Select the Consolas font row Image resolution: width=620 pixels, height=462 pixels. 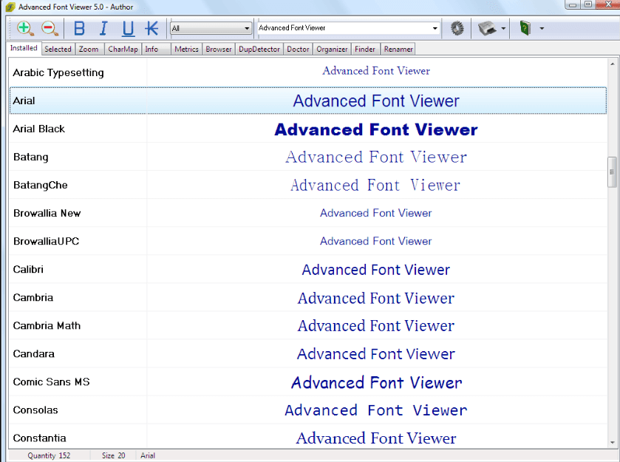(x=308, y=410)
